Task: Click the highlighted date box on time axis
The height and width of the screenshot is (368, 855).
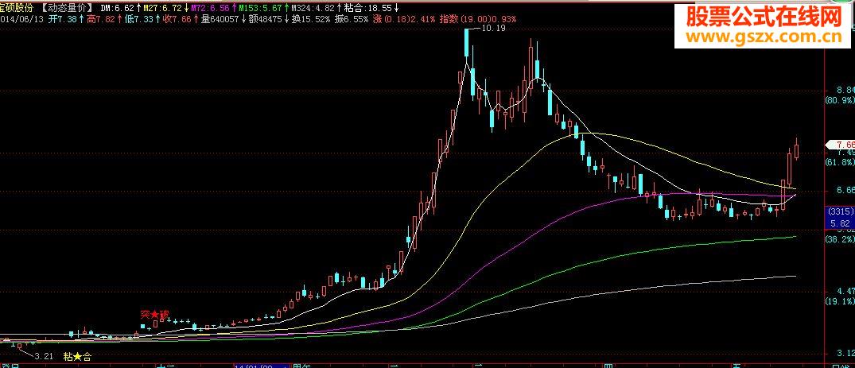Action: pos(262,366)
